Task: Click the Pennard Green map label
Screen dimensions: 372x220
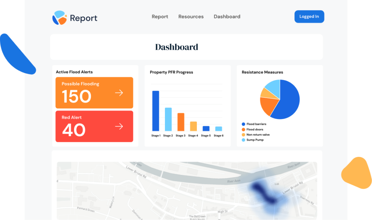Action: click(x=86, y=209)
